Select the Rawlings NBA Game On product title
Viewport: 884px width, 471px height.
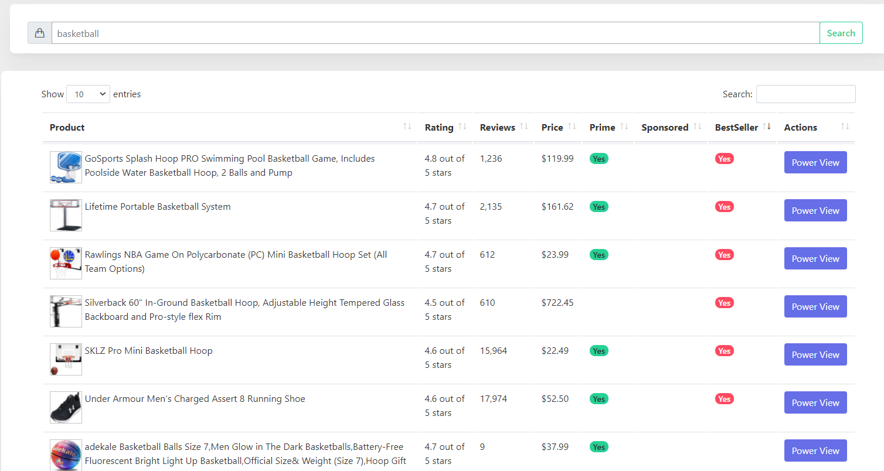pyautogui.click(x=236, y=262)
